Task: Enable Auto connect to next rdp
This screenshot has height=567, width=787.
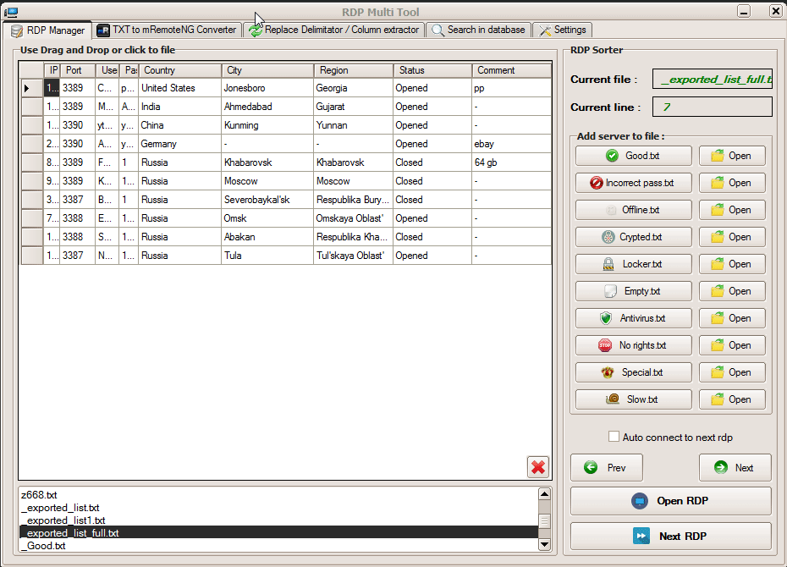Action: point(614,437)
